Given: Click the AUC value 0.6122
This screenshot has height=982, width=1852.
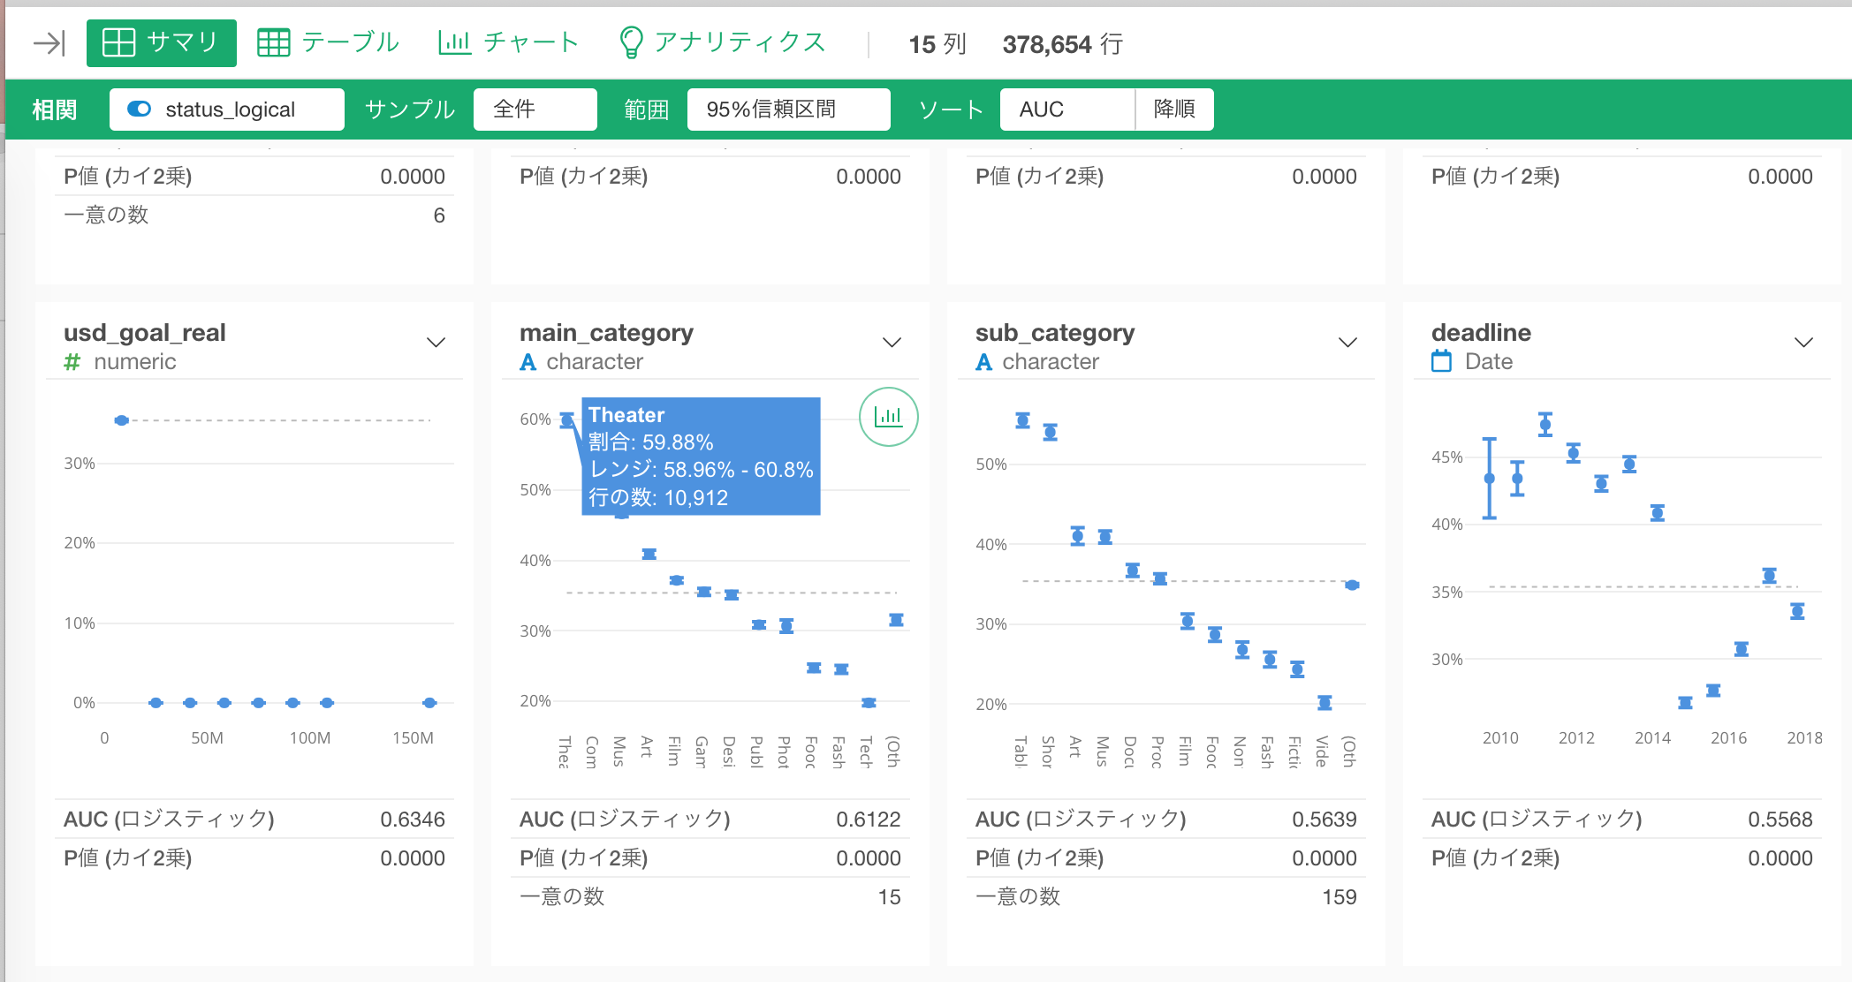Looking at the screenshot, I should [869, 820].
